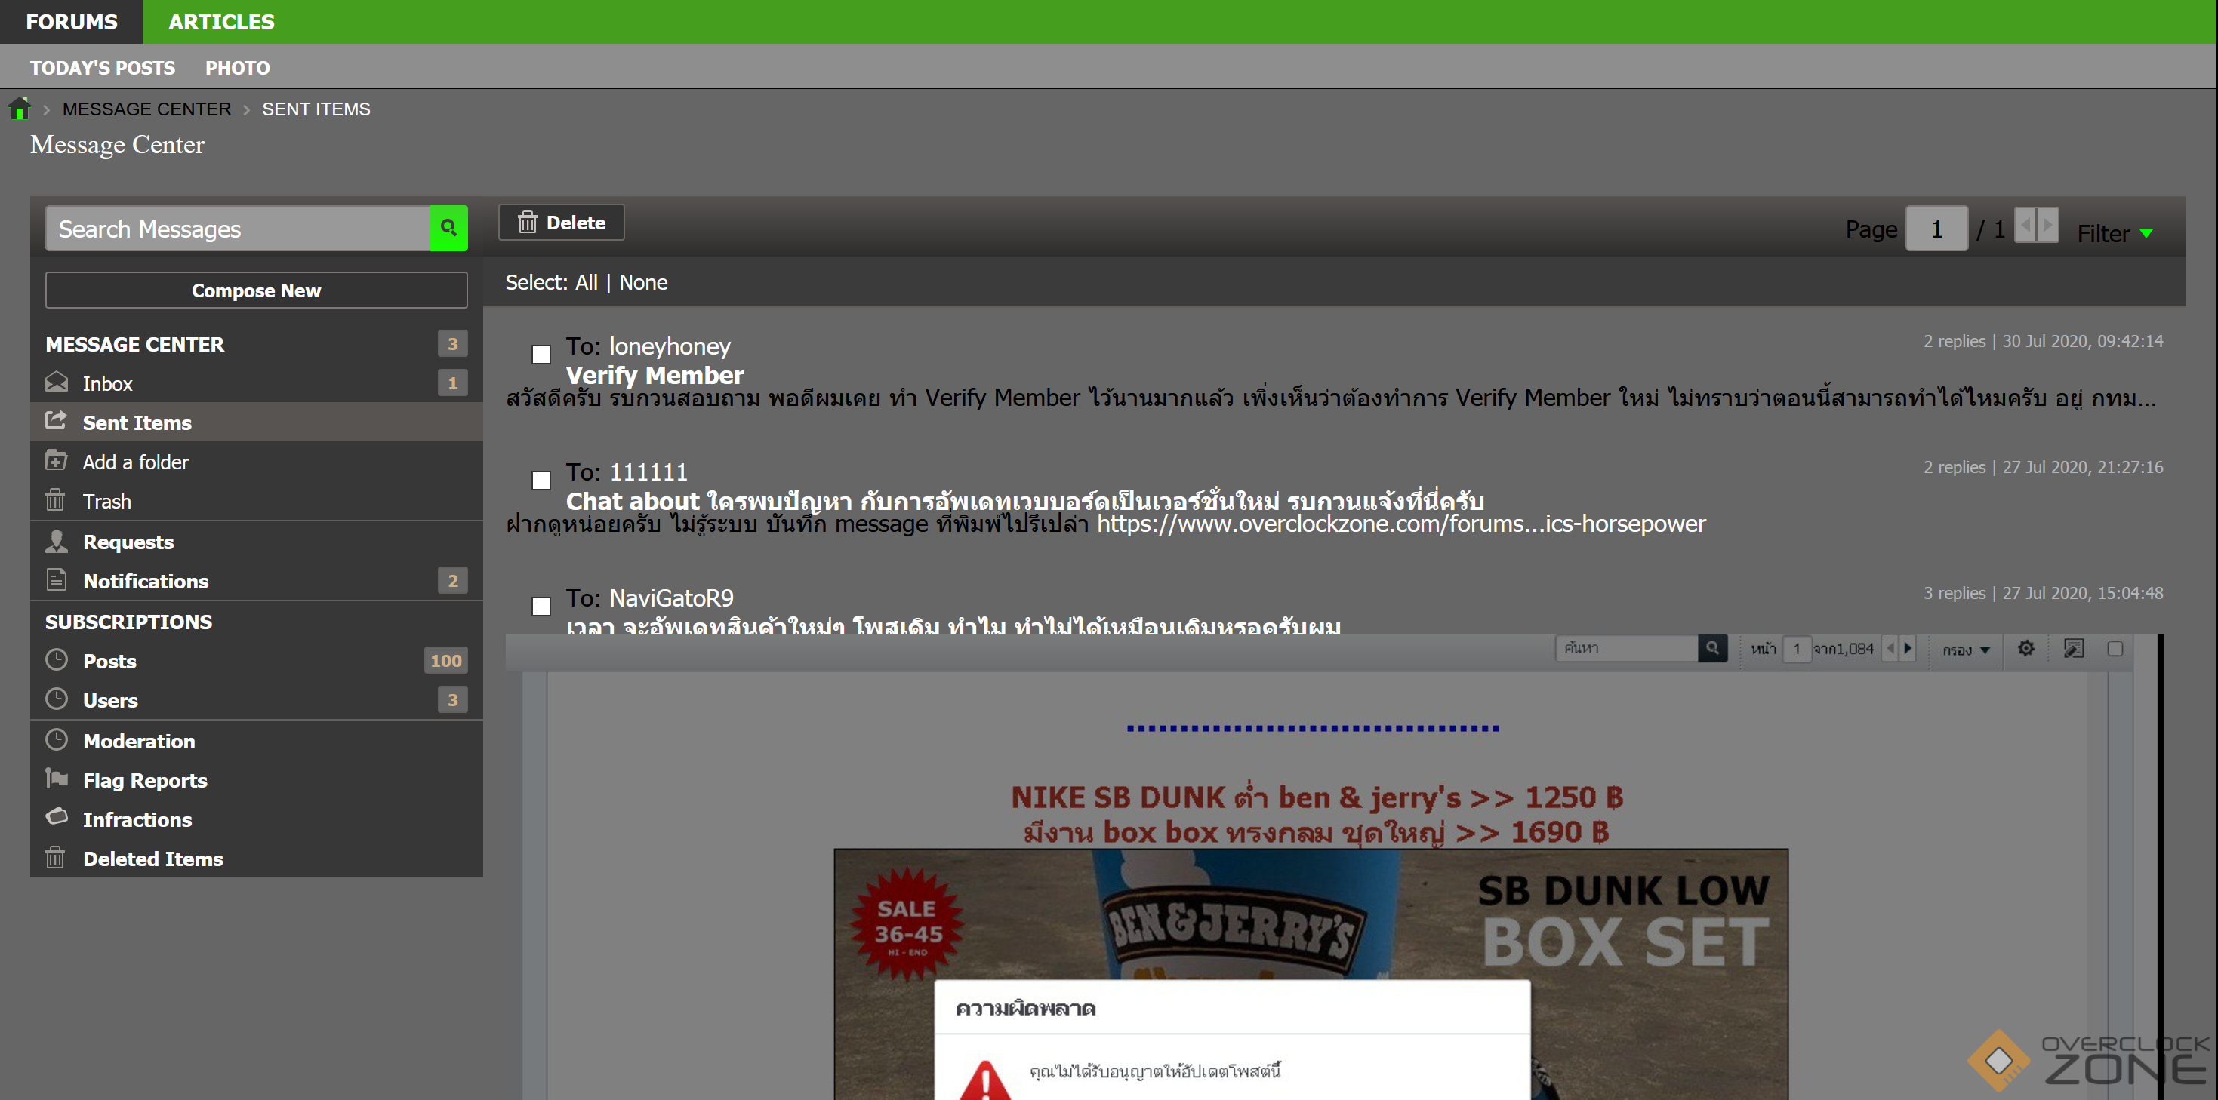Open Deleted Items section
The image size is (2218, 1100).
(x=152, y=859)
